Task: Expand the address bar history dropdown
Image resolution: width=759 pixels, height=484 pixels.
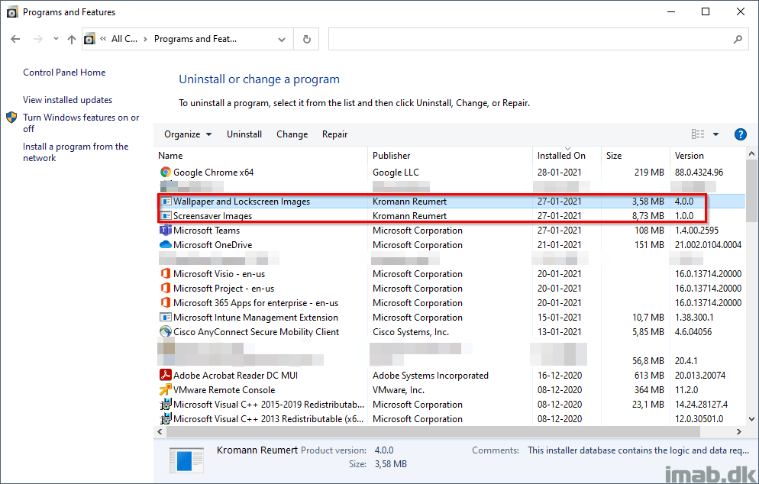Action: click(282, 40)
